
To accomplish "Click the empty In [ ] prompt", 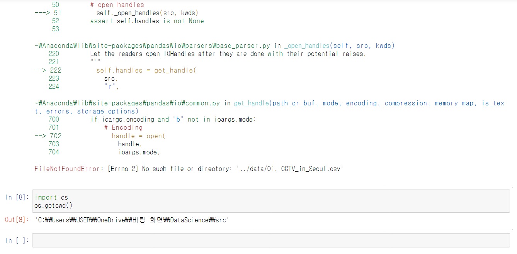I will click(17, 240).
